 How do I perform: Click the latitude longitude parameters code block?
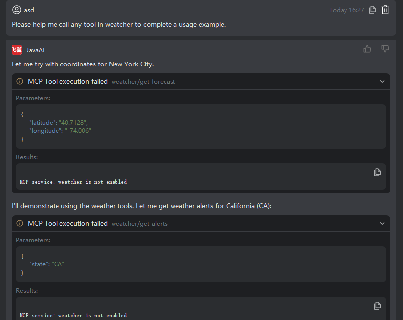201,127
